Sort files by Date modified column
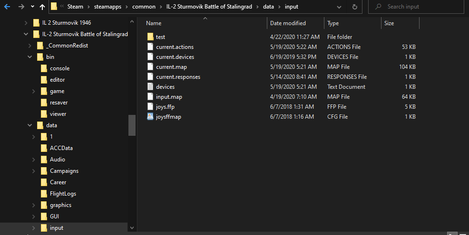The image size is (469, 235). point(288,23)
